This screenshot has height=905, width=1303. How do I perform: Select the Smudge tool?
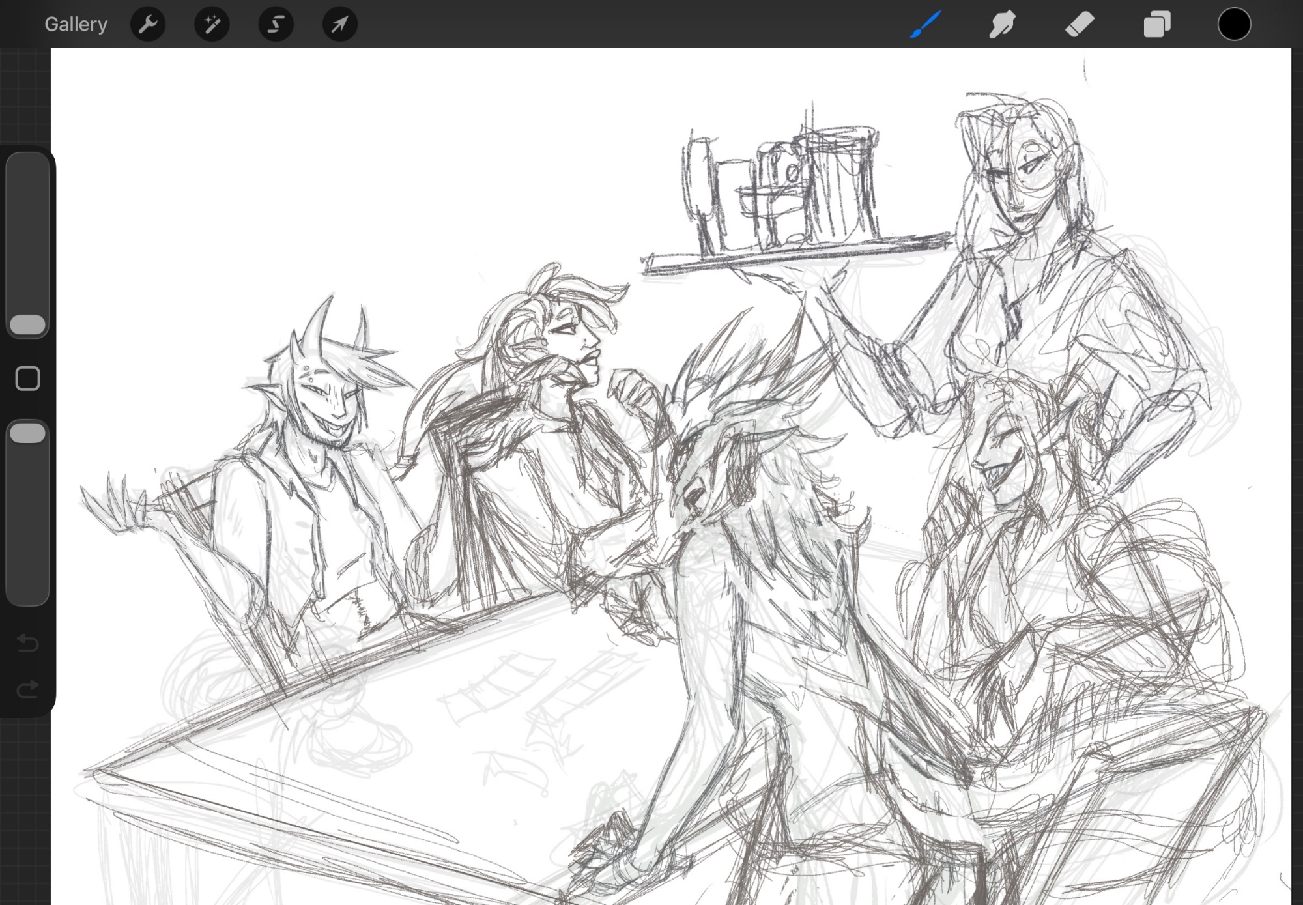pos(1002,25)
